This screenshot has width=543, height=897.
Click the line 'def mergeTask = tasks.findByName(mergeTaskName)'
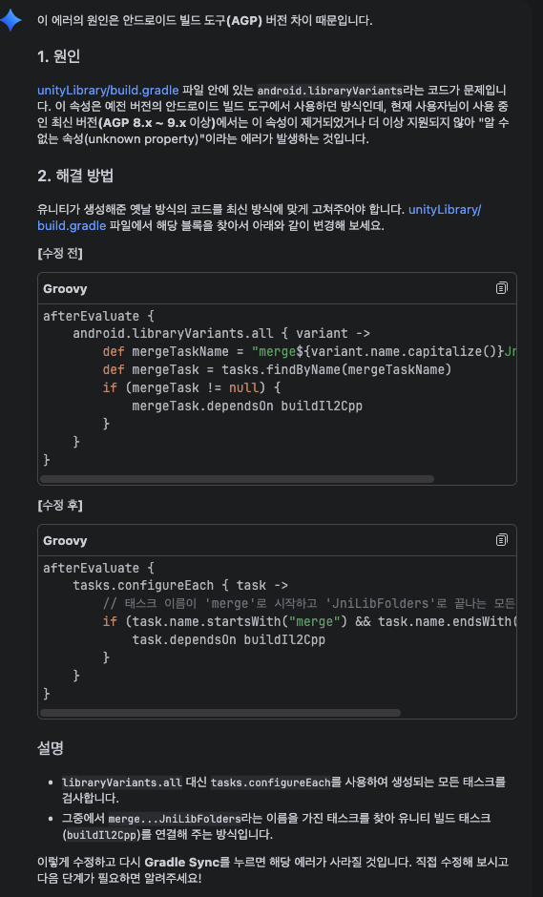click(277, 369)
